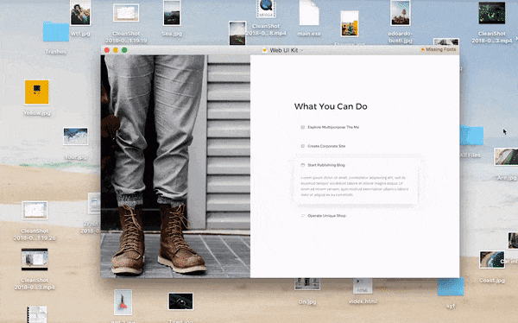Image resolution: width=518 pixels, height=323 pixels.
Task: Select the boots photo in the artboard
Action: 175,167
